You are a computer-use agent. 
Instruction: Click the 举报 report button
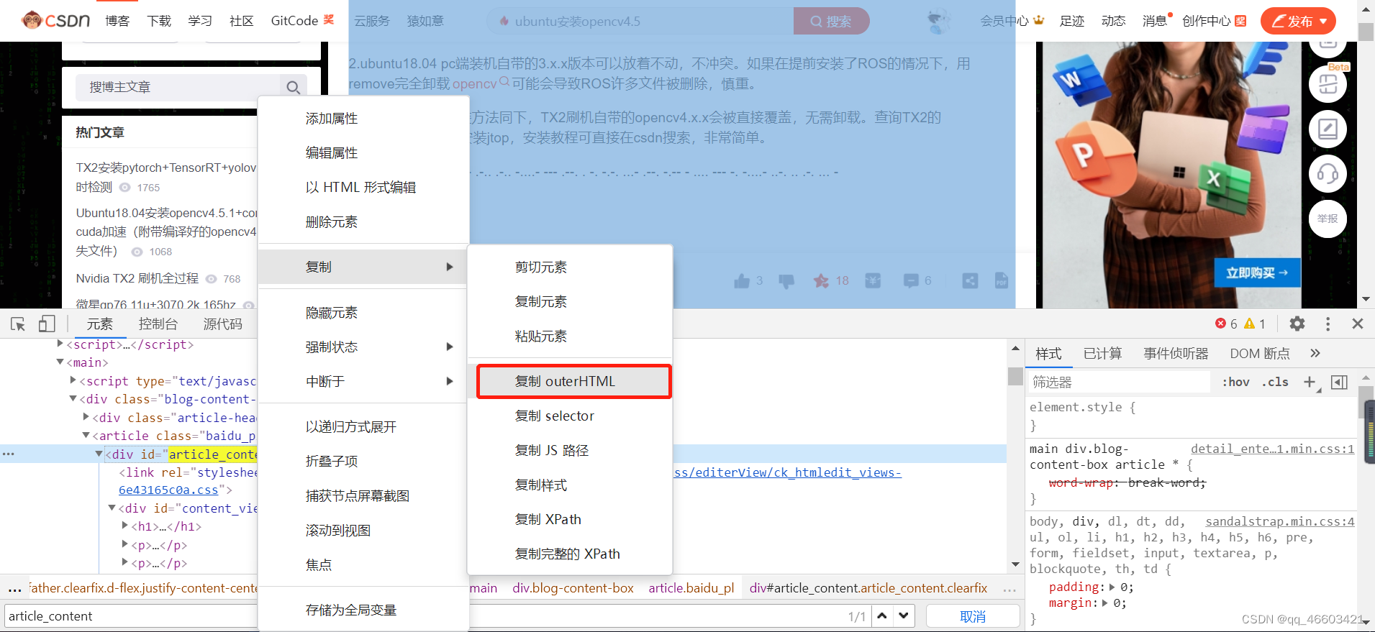coord(1328,219)
